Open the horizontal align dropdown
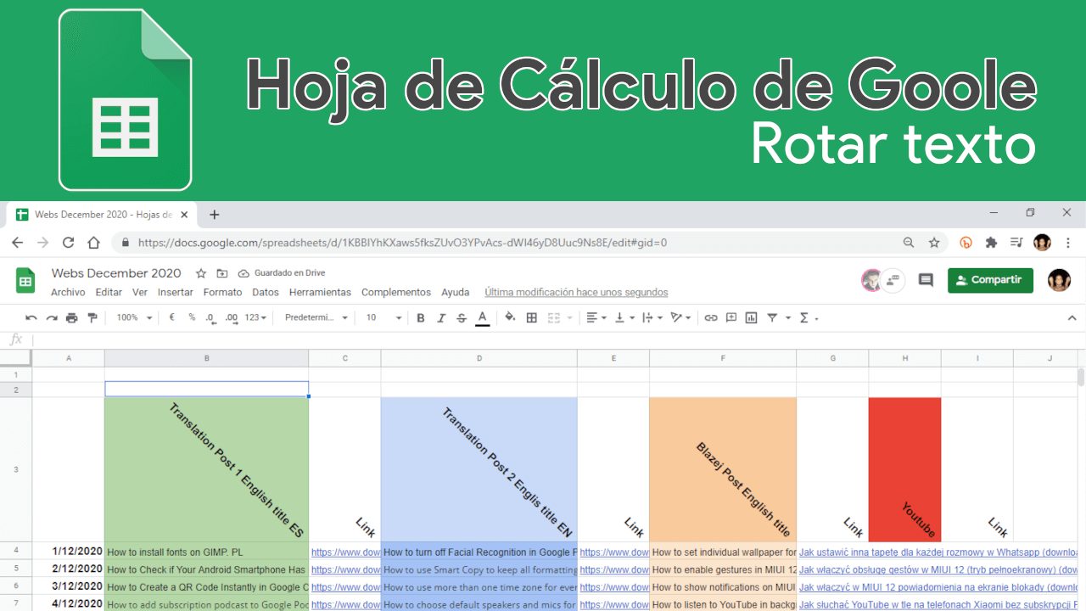Screen dimensions: 1086x611 click(x=596, y=317)
